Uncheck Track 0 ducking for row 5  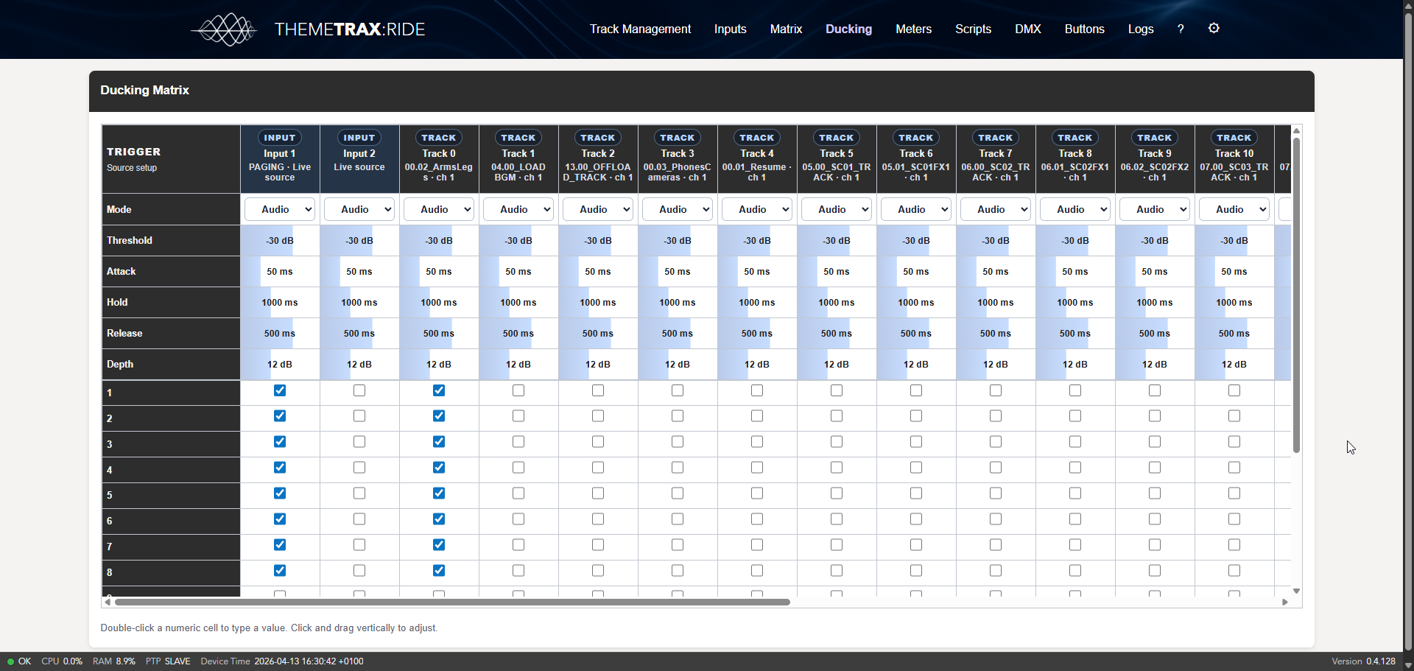[439, 493]
